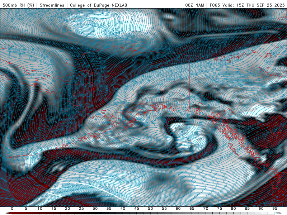This screenshot has height=215, width=287.
Task: Click 'College of DuPage NEXLAB' text
Action: (98, 5)
